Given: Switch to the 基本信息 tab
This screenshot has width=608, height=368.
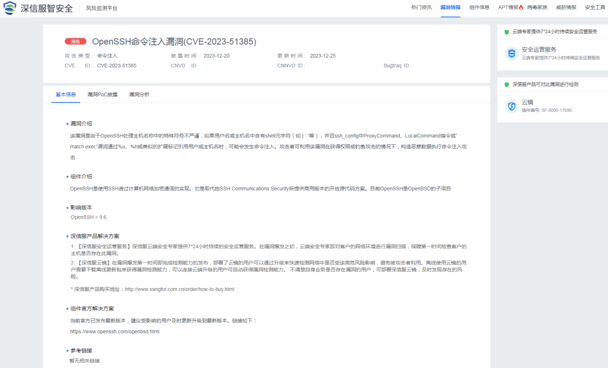Looking at the screenshot, I should (x=65, y=94).
